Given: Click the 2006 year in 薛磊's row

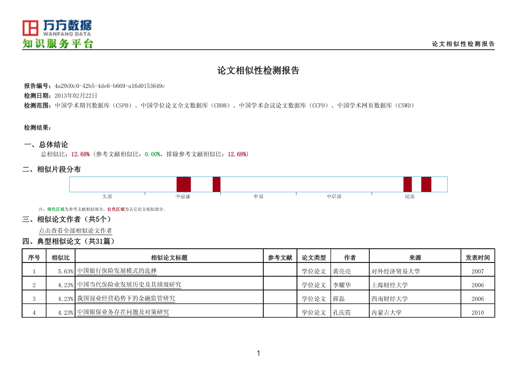Looking at the screenshot, I should (478, 299).
